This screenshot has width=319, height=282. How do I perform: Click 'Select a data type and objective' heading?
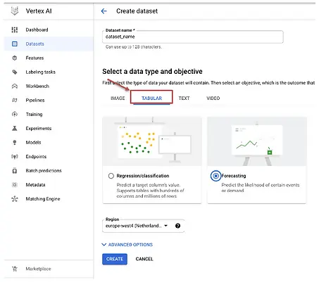click(x=152, y=71)
